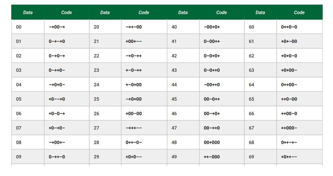Select code 0++0−0 for data 60
The image size is (333, 176).
click(289, 27)
